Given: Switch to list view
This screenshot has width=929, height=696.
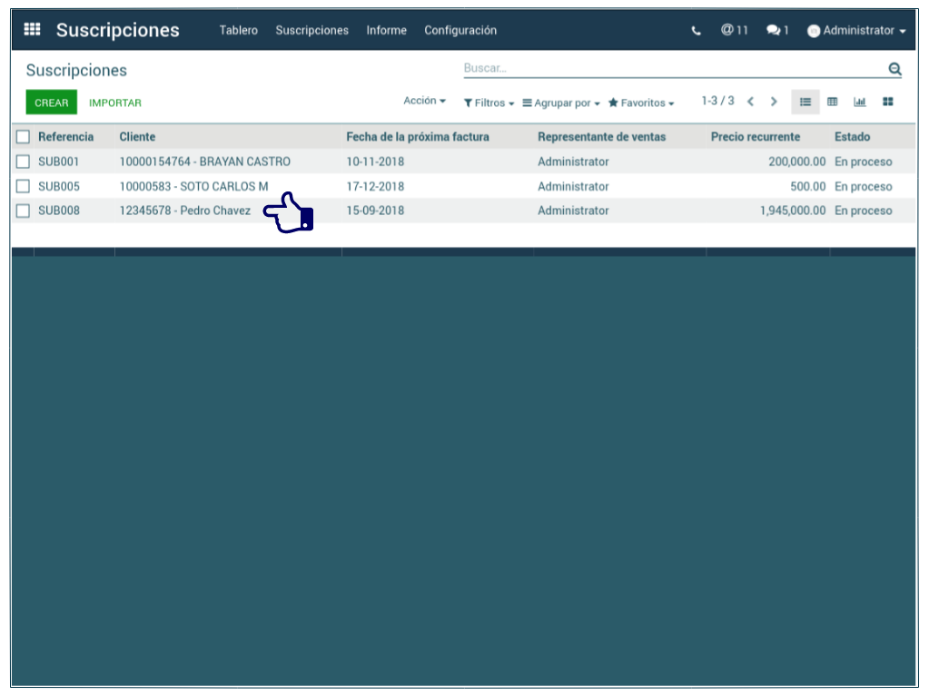Looking at the screenshot, I should click(805, 102).
